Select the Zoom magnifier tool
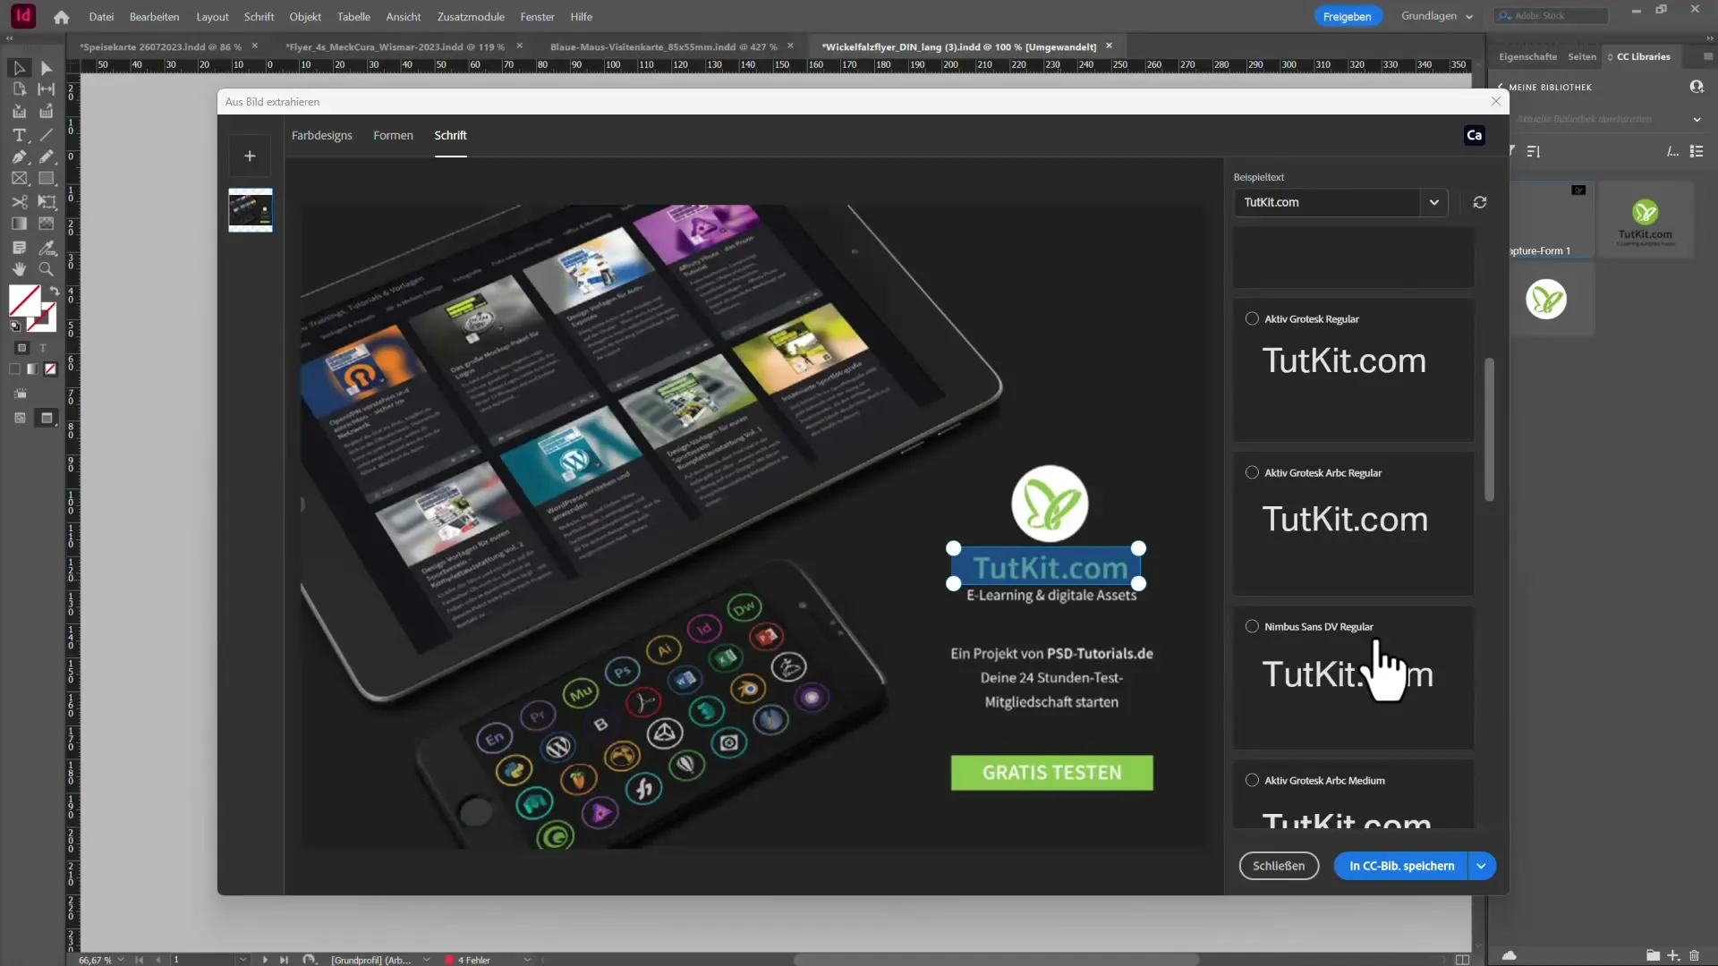This screenshot has height=966, width=1718. pos(47,269)
